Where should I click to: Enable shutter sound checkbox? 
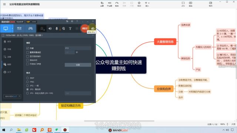click(27, 64)
